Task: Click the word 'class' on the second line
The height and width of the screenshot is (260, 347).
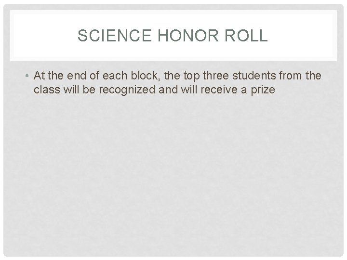Action: click(x=47, y=90)
